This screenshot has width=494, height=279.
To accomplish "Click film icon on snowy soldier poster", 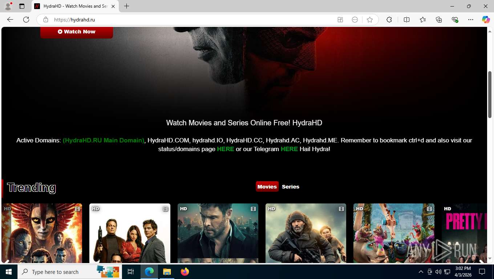I will tap(341, 209).
